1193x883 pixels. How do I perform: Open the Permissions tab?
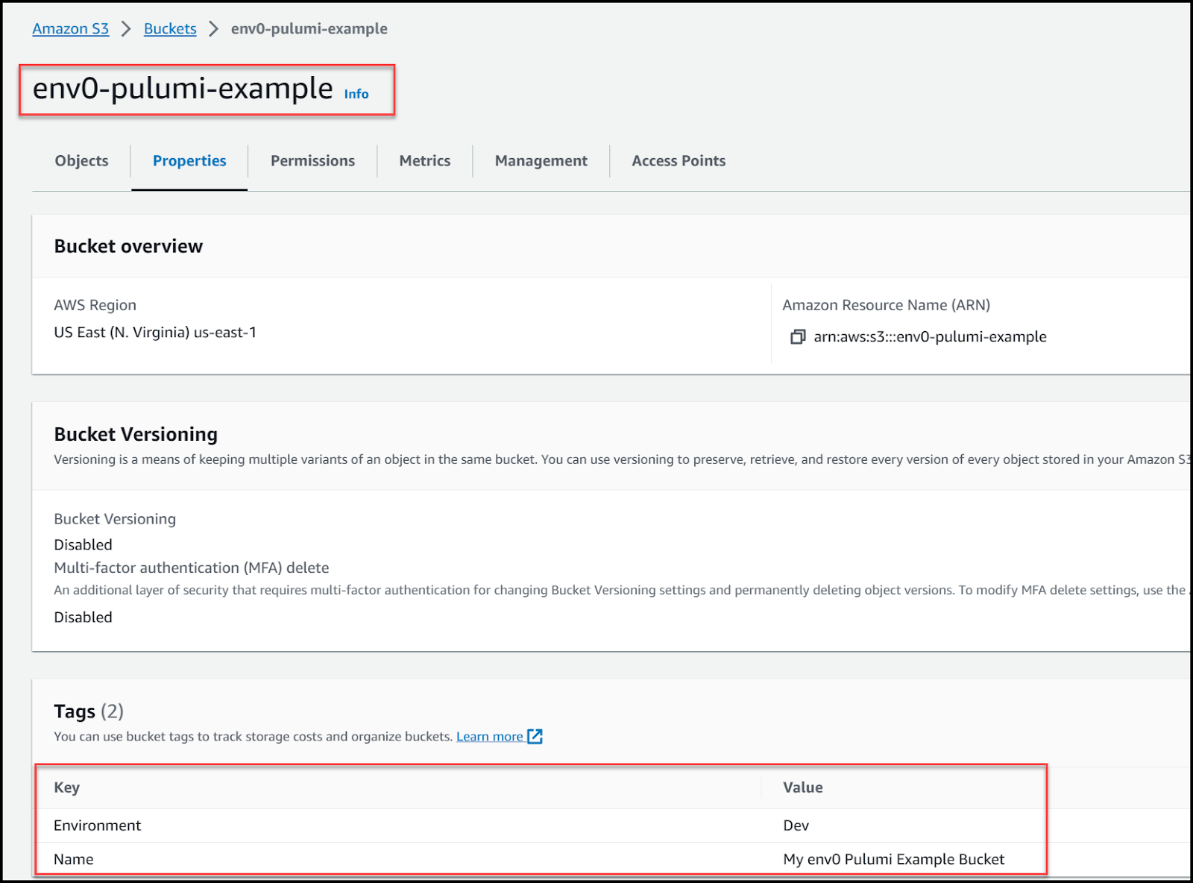pyautogui.click(x=312, y=161)
